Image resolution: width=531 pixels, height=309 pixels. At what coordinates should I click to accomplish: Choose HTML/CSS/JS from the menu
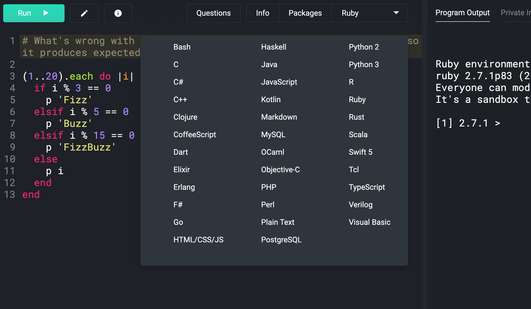tap(198, 240)
